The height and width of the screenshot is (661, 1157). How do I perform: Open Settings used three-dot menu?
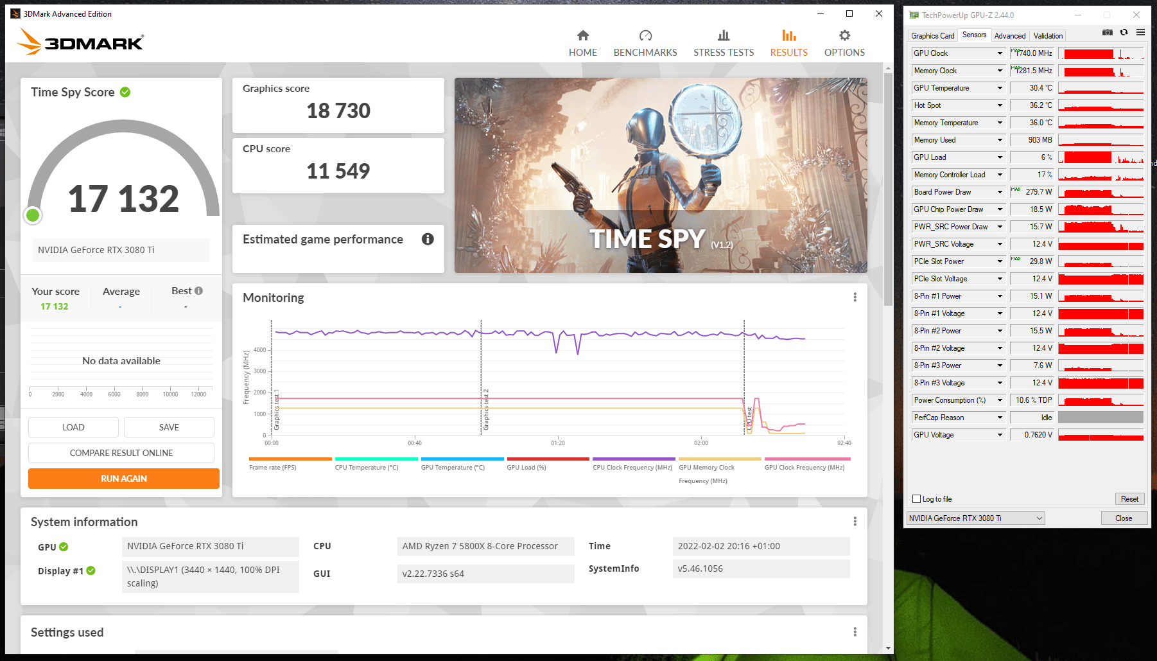click(855, 632)
